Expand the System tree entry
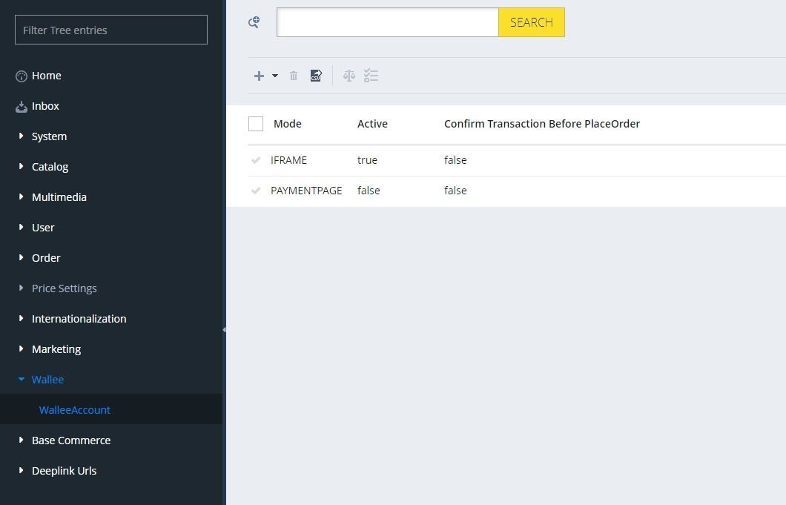 click(49, 136)
